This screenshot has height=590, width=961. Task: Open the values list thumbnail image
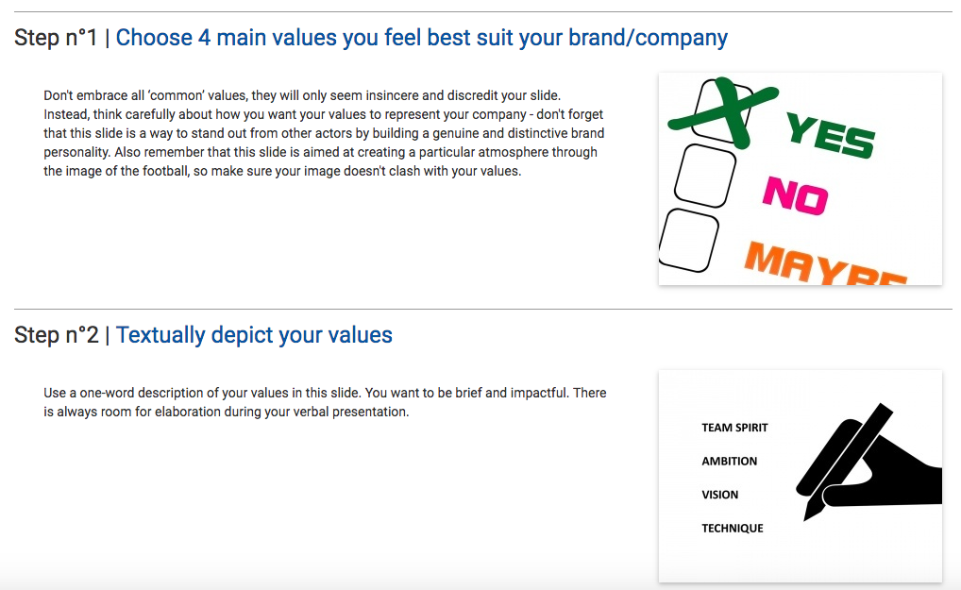pos(800,476)
